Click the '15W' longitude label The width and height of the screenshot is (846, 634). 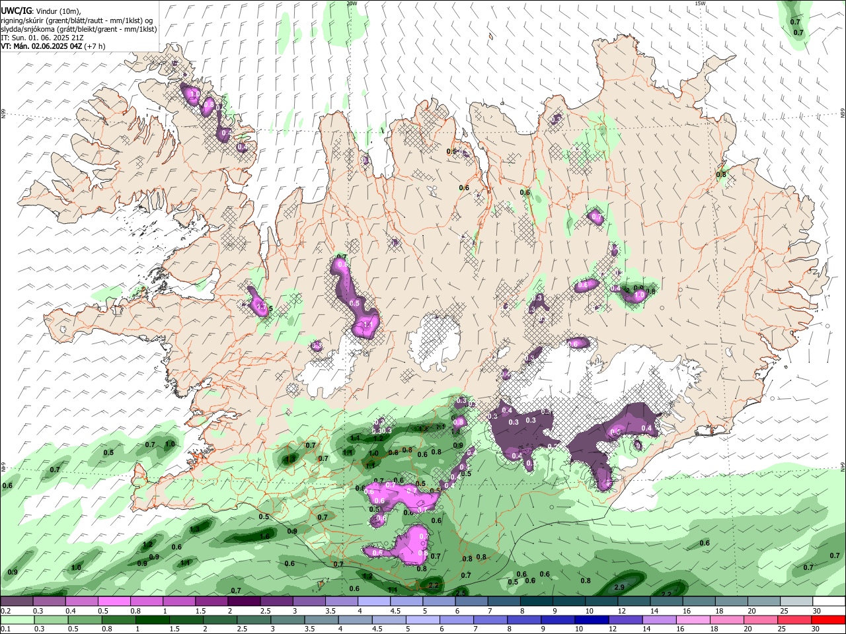pos(700,3)
